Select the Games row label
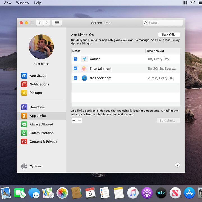The height and width of the screenshot is (202, 202). coord(95,59)
